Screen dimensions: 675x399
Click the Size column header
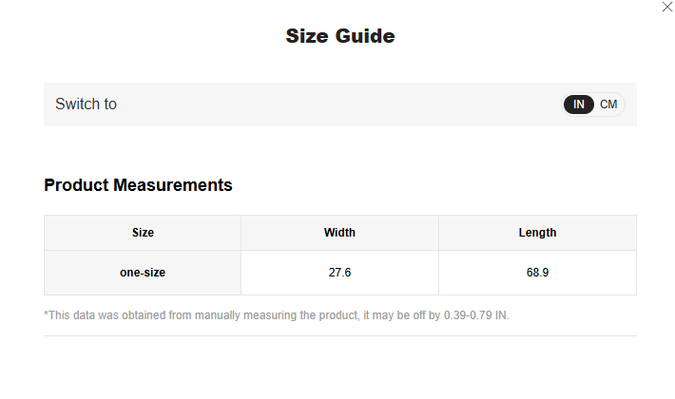143,233
